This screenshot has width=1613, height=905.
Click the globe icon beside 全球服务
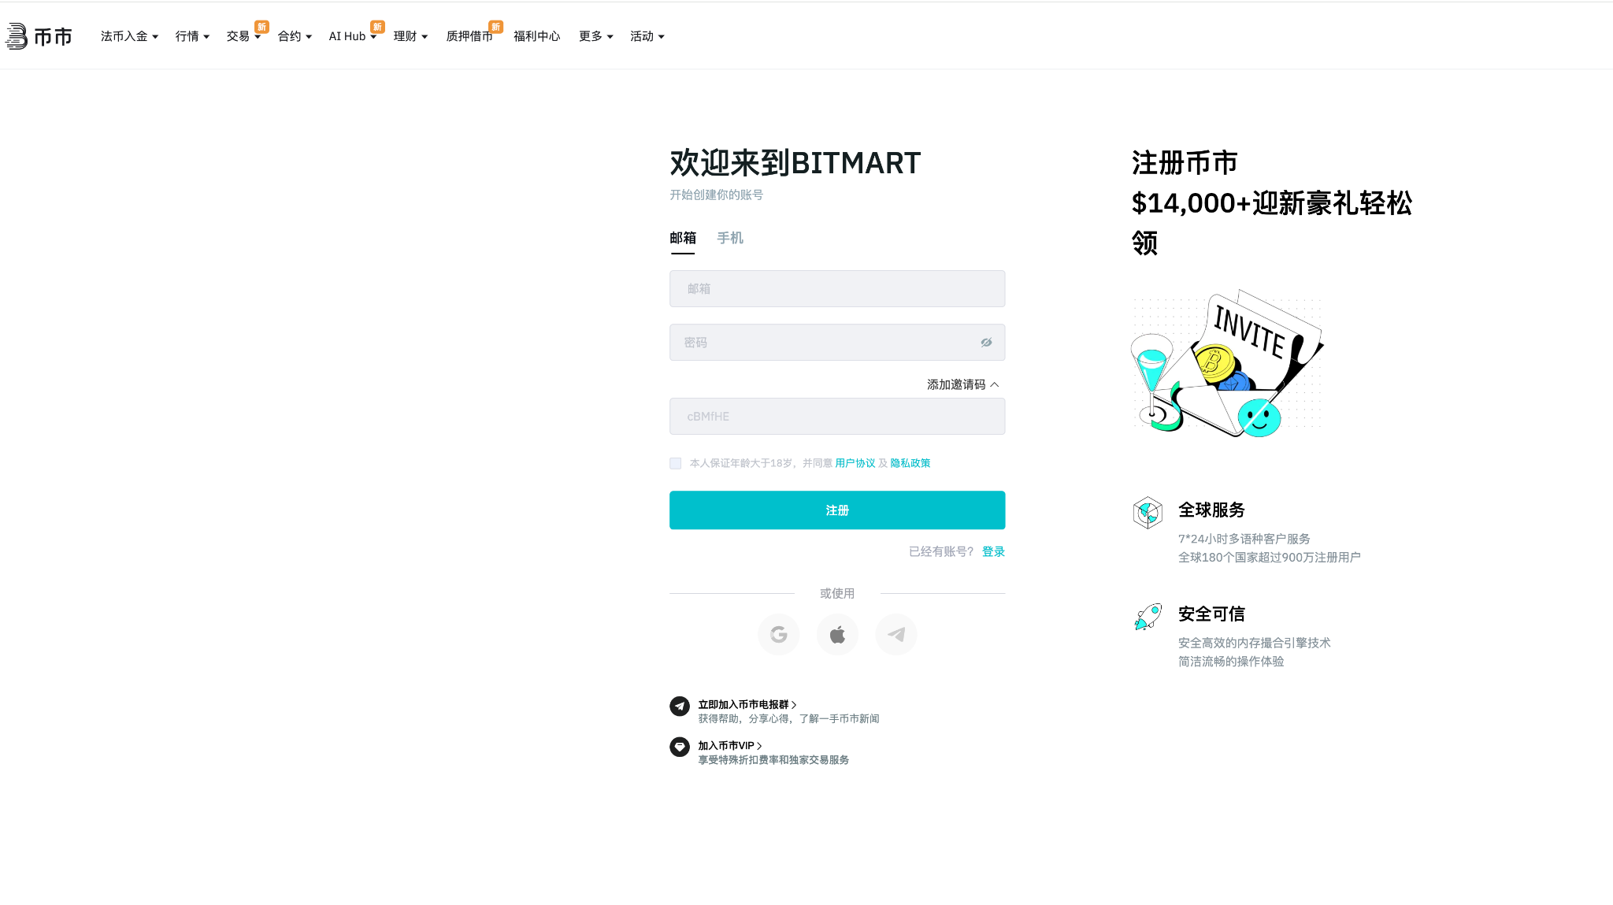tap(1148, 513)
